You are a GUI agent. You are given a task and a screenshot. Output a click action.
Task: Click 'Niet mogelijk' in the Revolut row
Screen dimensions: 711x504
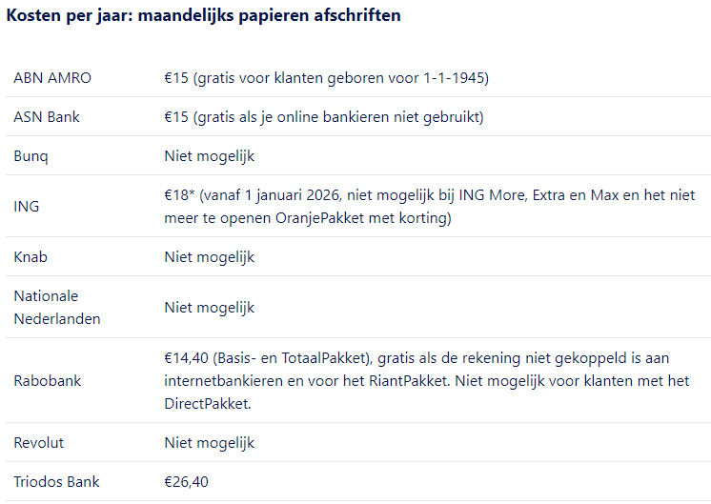tap(209, 443)
